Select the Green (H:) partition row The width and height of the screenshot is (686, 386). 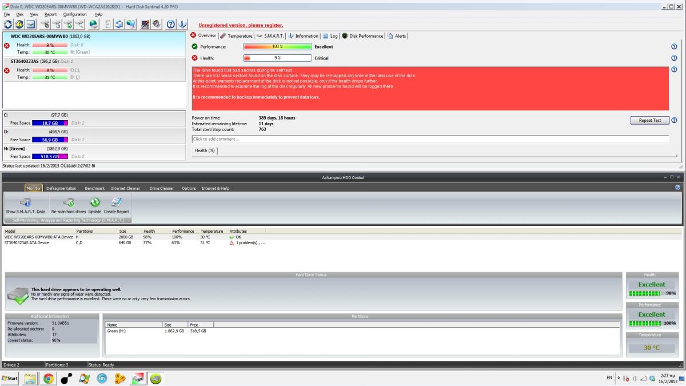[362, 331]
